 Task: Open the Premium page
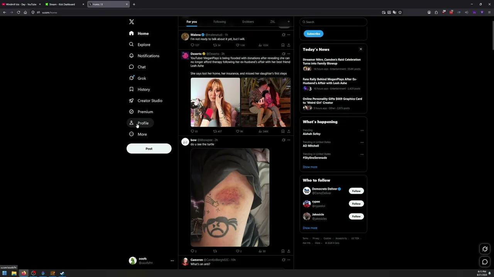[141, 112]
